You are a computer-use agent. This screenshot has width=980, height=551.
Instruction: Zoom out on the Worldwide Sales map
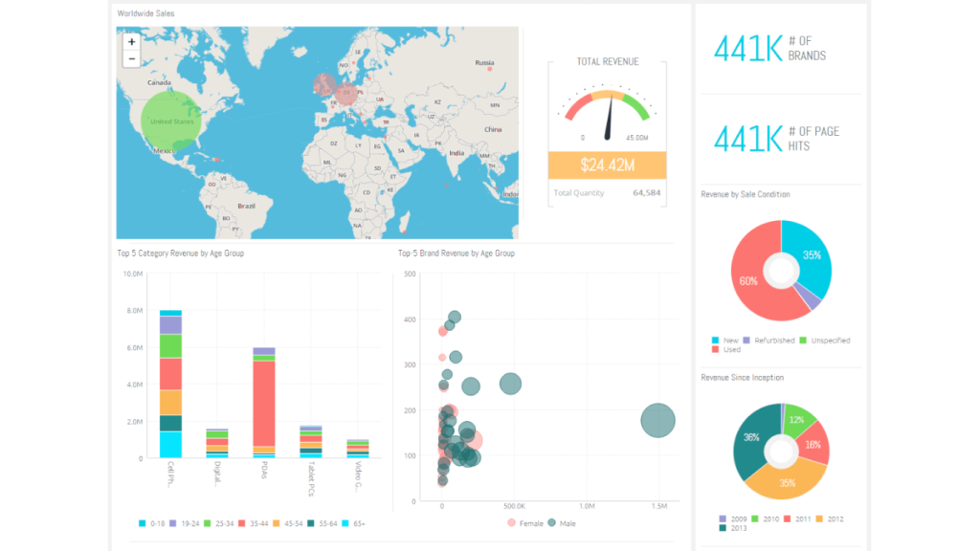(x=131, y=59)
